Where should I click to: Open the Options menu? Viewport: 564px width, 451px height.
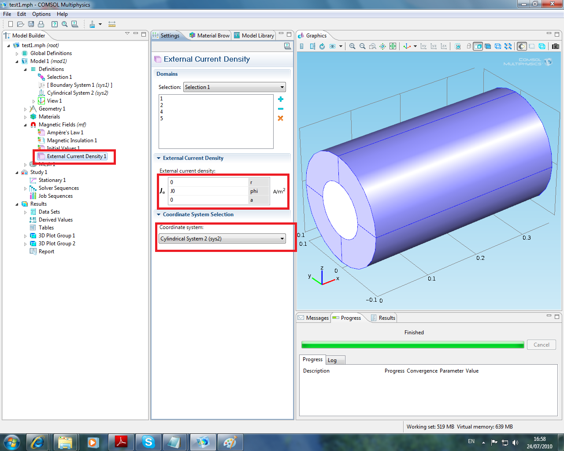tap(41, 14)
